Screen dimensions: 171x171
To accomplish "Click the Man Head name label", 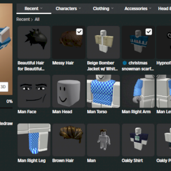I will (62, 112).
